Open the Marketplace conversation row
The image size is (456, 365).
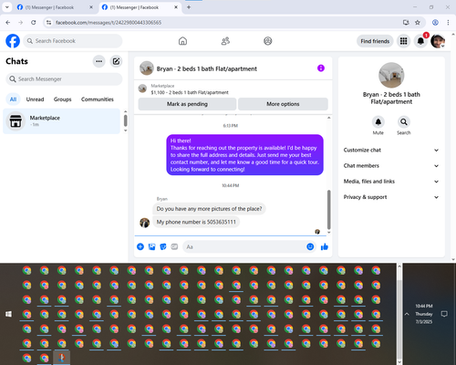(x=61, y=121)
